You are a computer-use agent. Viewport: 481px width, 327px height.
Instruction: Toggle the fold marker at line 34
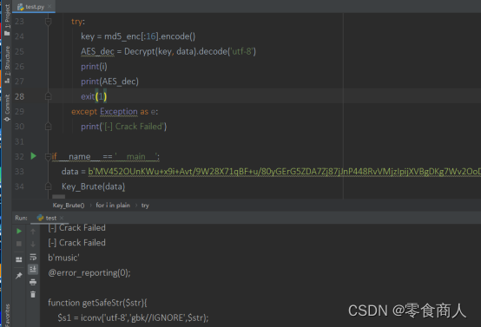(48, 186)
